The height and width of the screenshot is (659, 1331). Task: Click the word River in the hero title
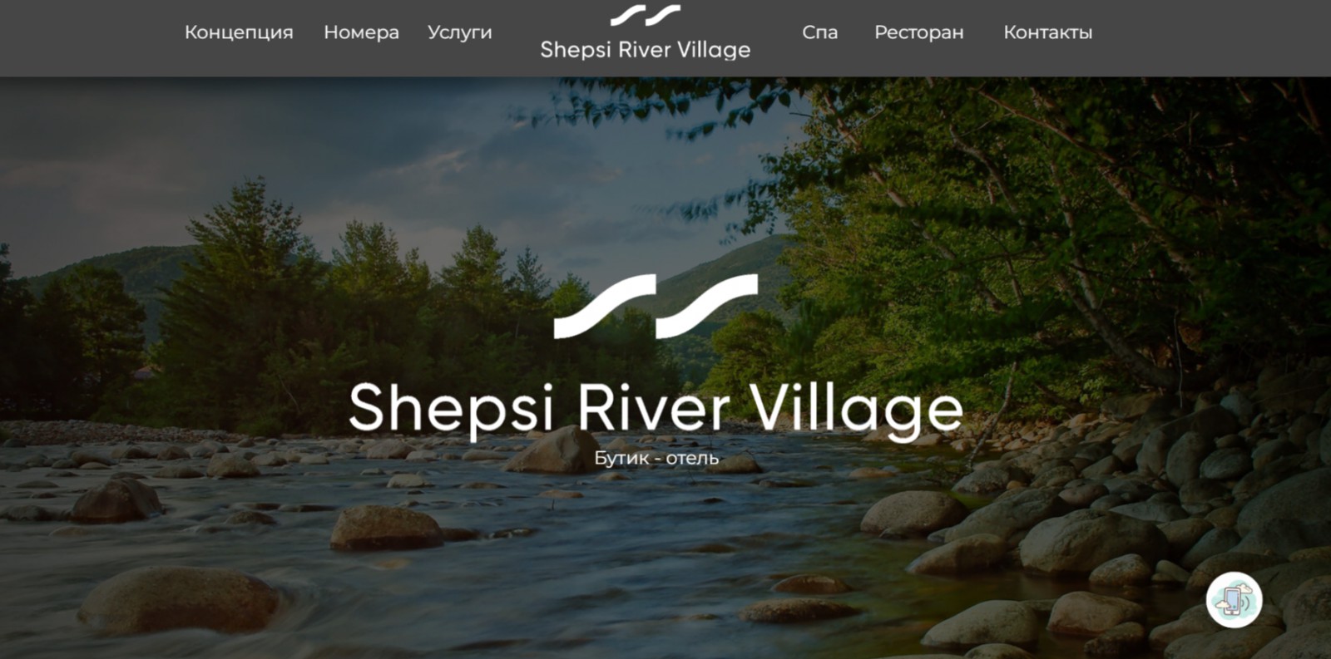[653, 407]
